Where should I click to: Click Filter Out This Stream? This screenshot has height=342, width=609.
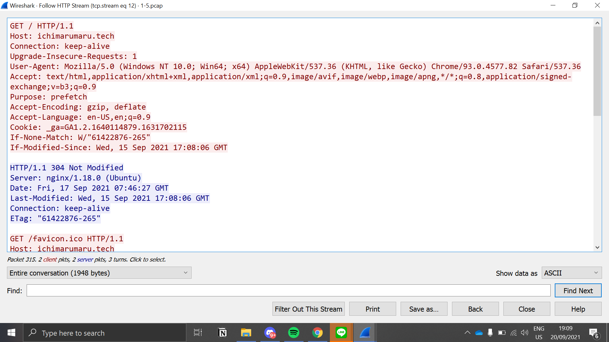coord(308,309)
